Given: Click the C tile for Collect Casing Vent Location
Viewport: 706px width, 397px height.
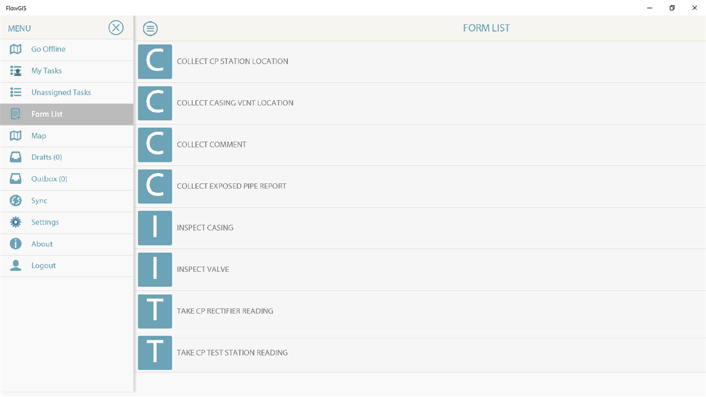Looking at the screenshot, I should pyautogui.click(x=155, y=103).
